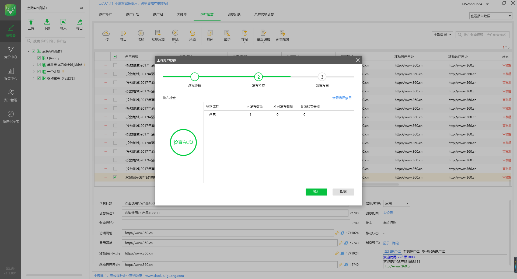
Task: Expand the QA-ddy plan node
Action: tap(33, 58)
